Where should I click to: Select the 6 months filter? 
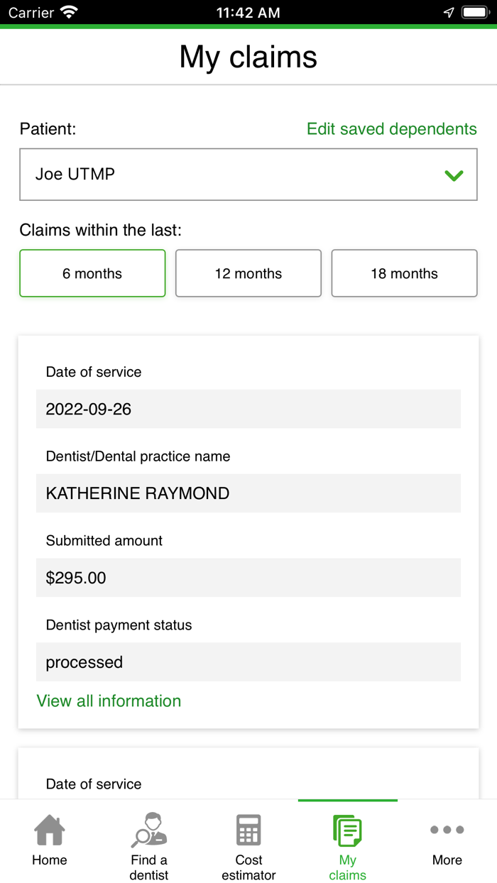(92, 273)
